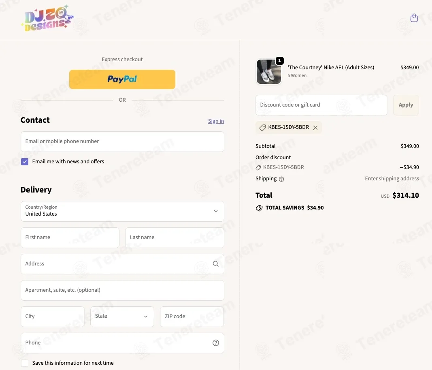The image size is (432, 370).
Task: Click the shipping help question mark icon
Action: click(281, 179)
